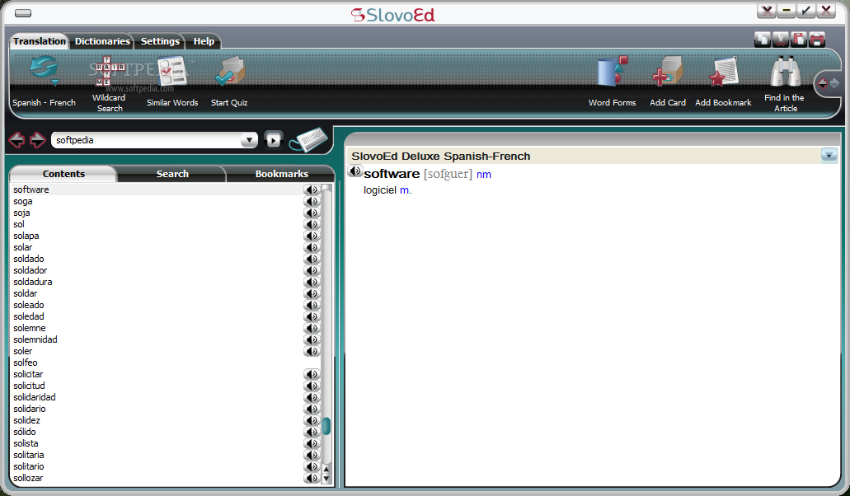Click the cut scissors icon
The width and height of the screenshot is (850, 496).
click(781, 39)
